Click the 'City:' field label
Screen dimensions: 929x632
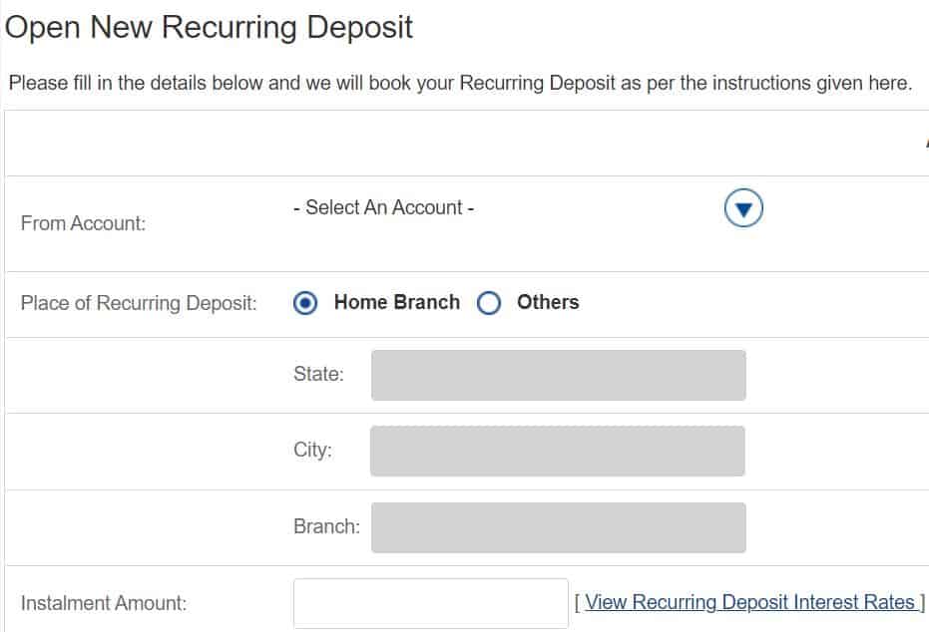pyautogui.click(x=313, y=450)
